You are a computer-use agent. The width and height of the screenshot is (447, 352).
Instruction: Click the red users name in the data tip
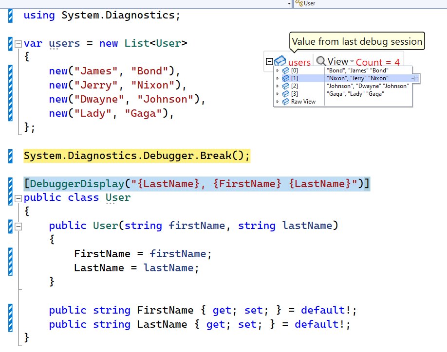point(299,62)
